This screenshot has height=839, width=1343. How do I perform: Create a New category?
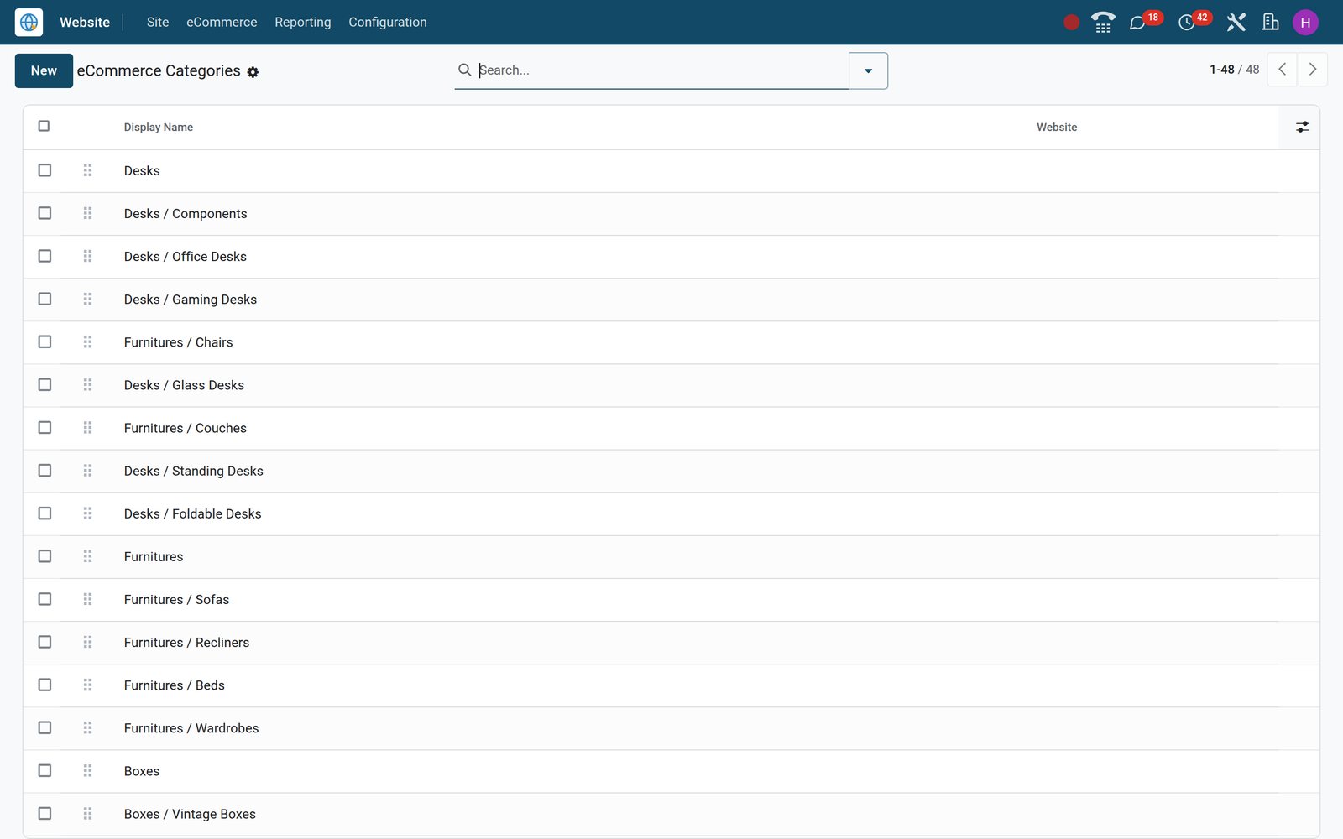[44, 70]
